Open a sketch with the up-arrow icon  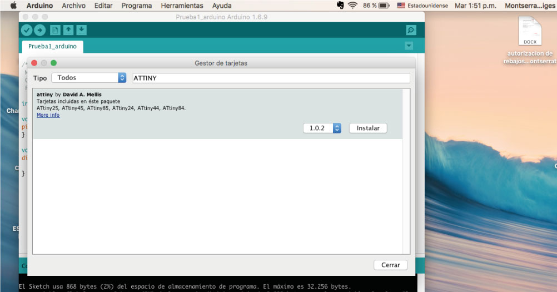(x=68, y=30)
